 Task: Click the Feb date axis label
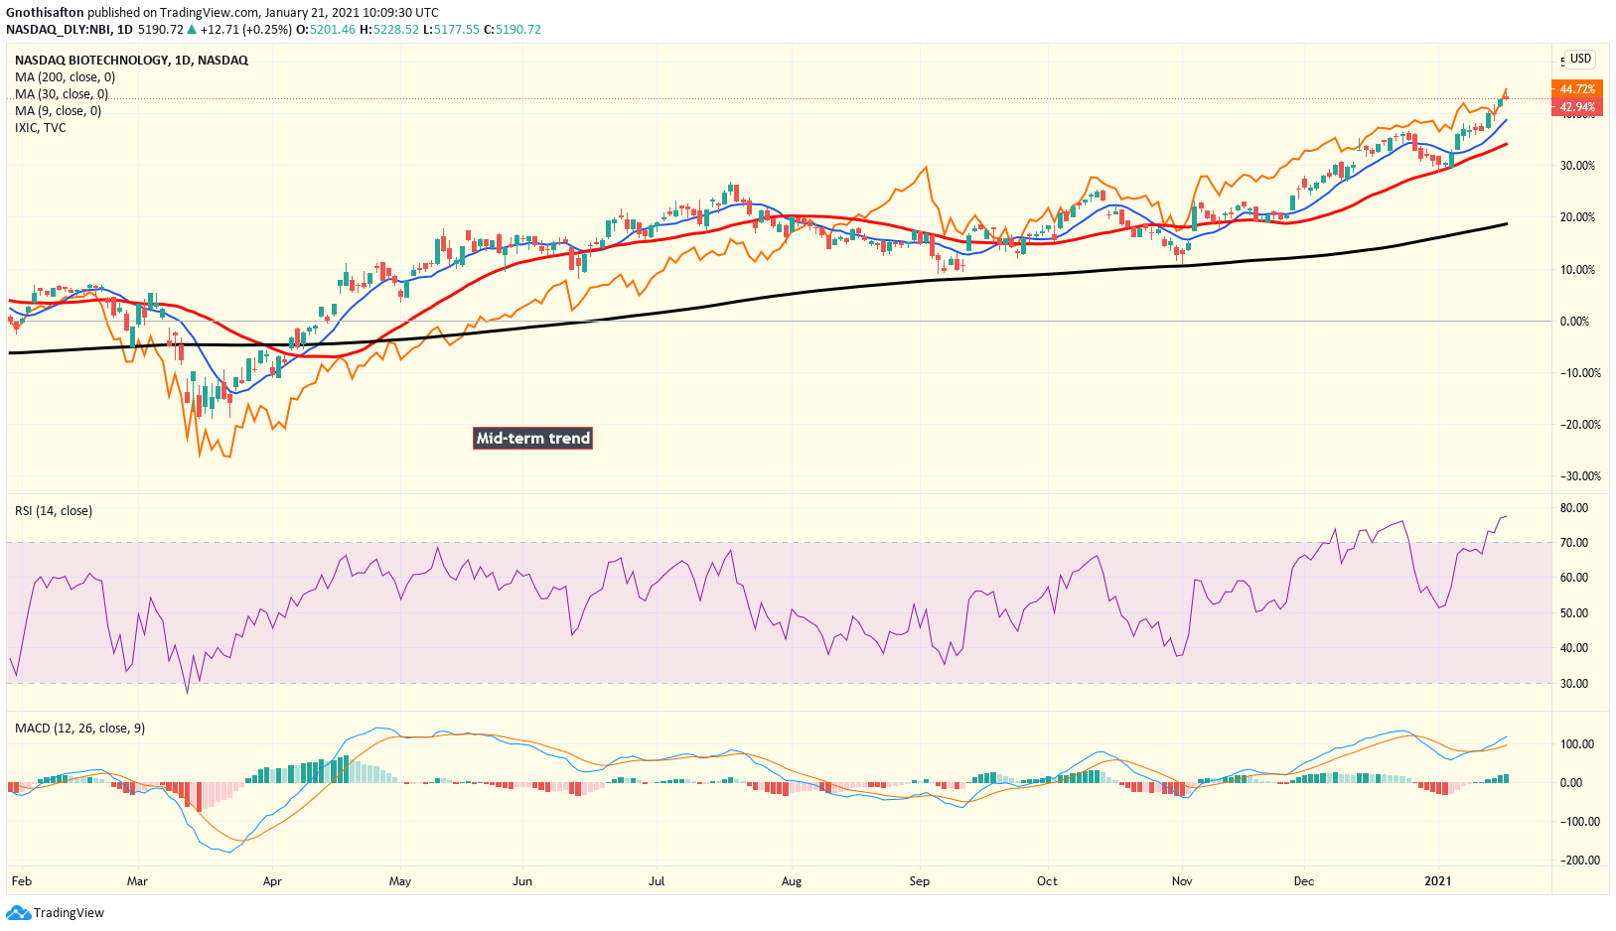click(21, 880)
